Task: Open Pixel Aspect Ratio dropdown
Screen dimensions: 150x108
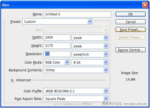Action: tap(76, 99)
